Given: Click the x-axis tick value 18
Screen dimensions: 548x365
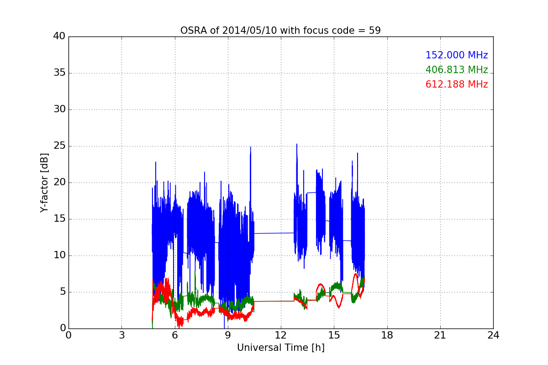Looking at the screenshot, I should click(387, 335).
